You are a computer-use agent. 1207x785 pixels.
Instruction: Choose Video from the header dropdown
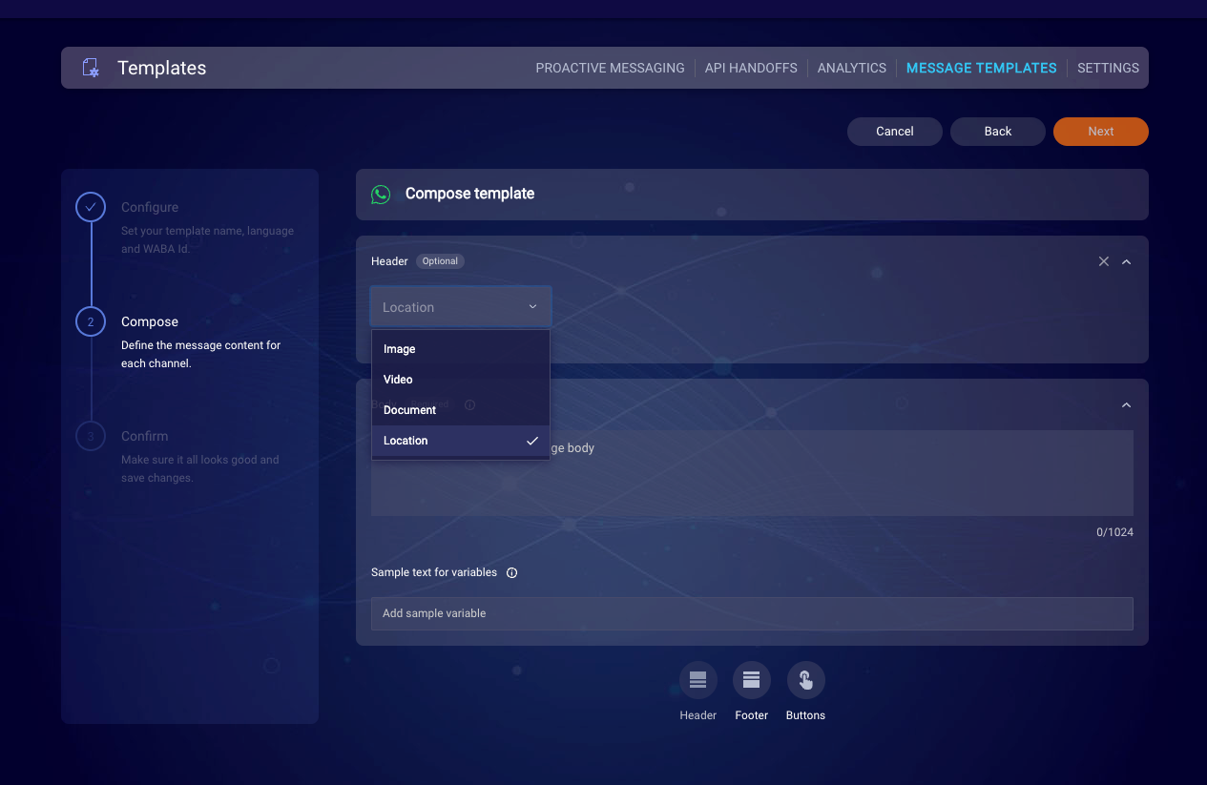[x=461, y=380]
